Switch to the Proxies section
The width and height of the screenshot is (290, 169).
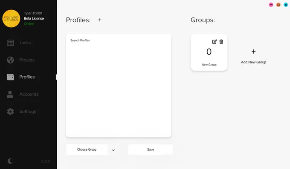(x=27, y=60)
